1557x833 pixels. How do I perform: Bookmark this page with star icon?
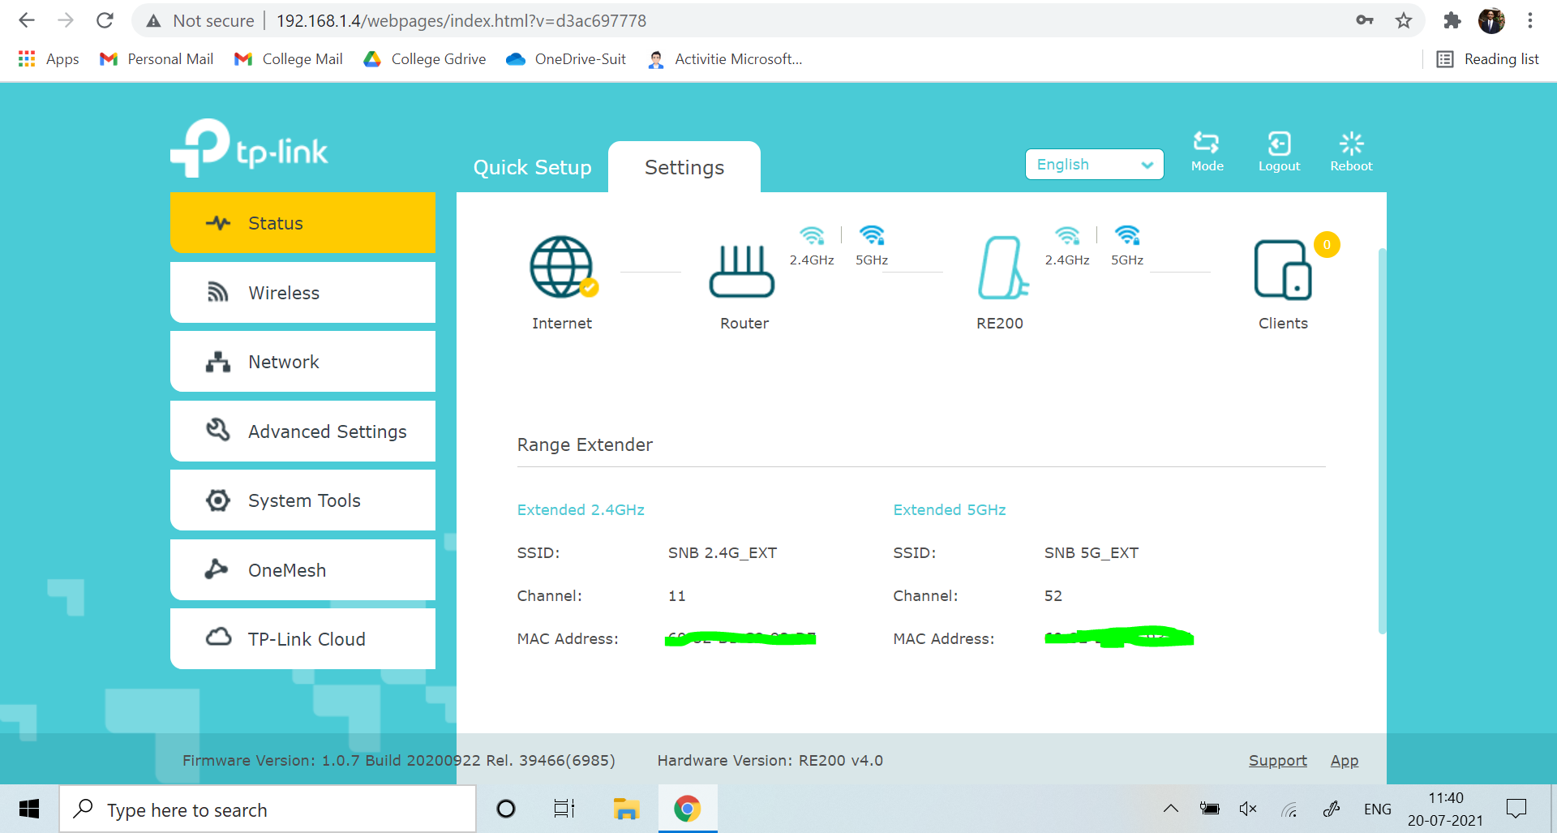pyautogui.click(x=1404, y=21)
